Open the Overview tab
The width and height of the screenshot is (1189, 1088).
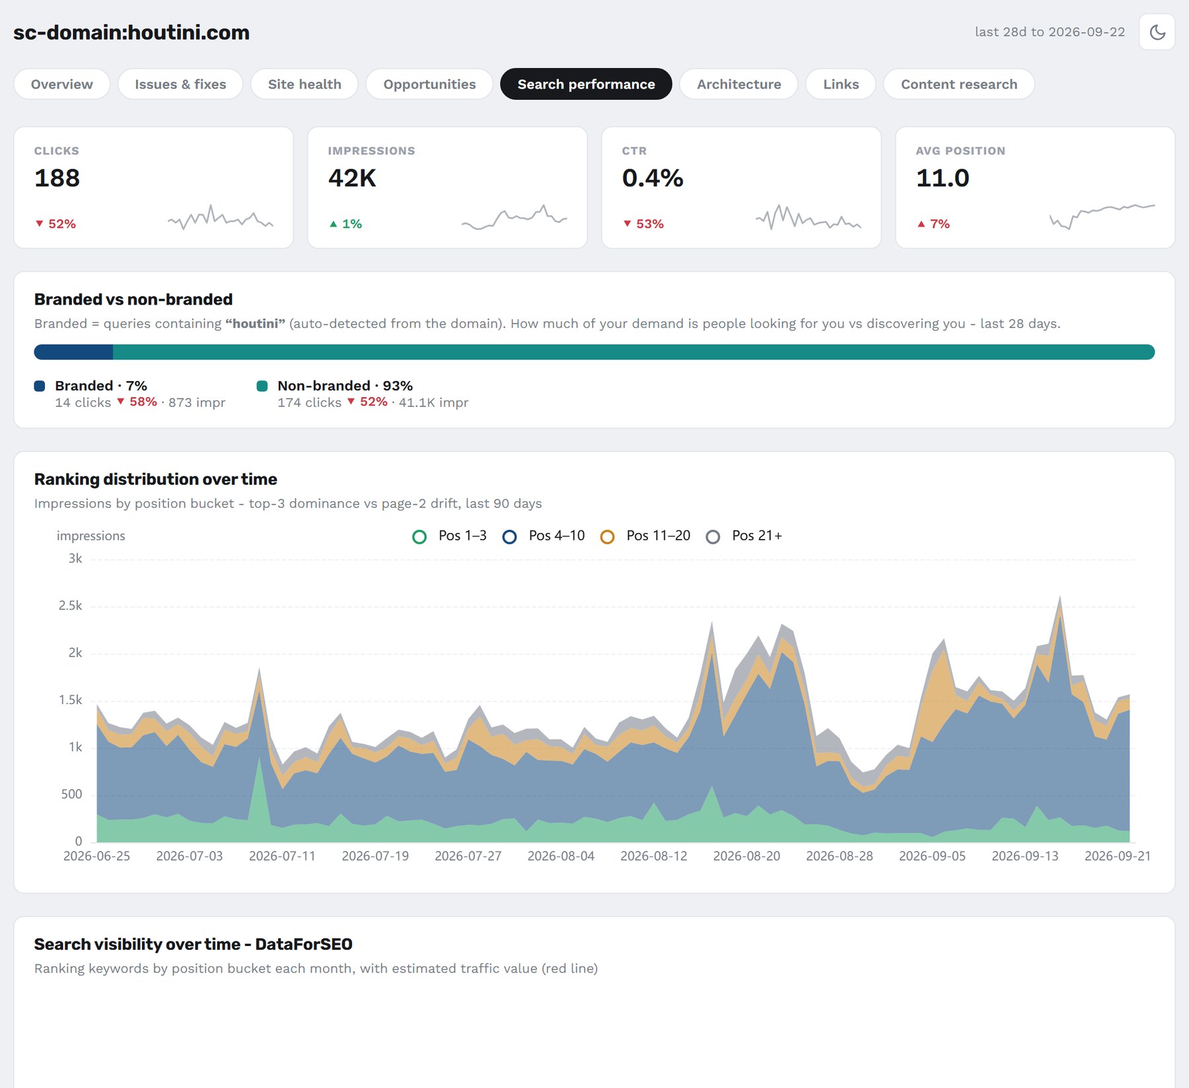pyautogui.click(x=62, y=84)
